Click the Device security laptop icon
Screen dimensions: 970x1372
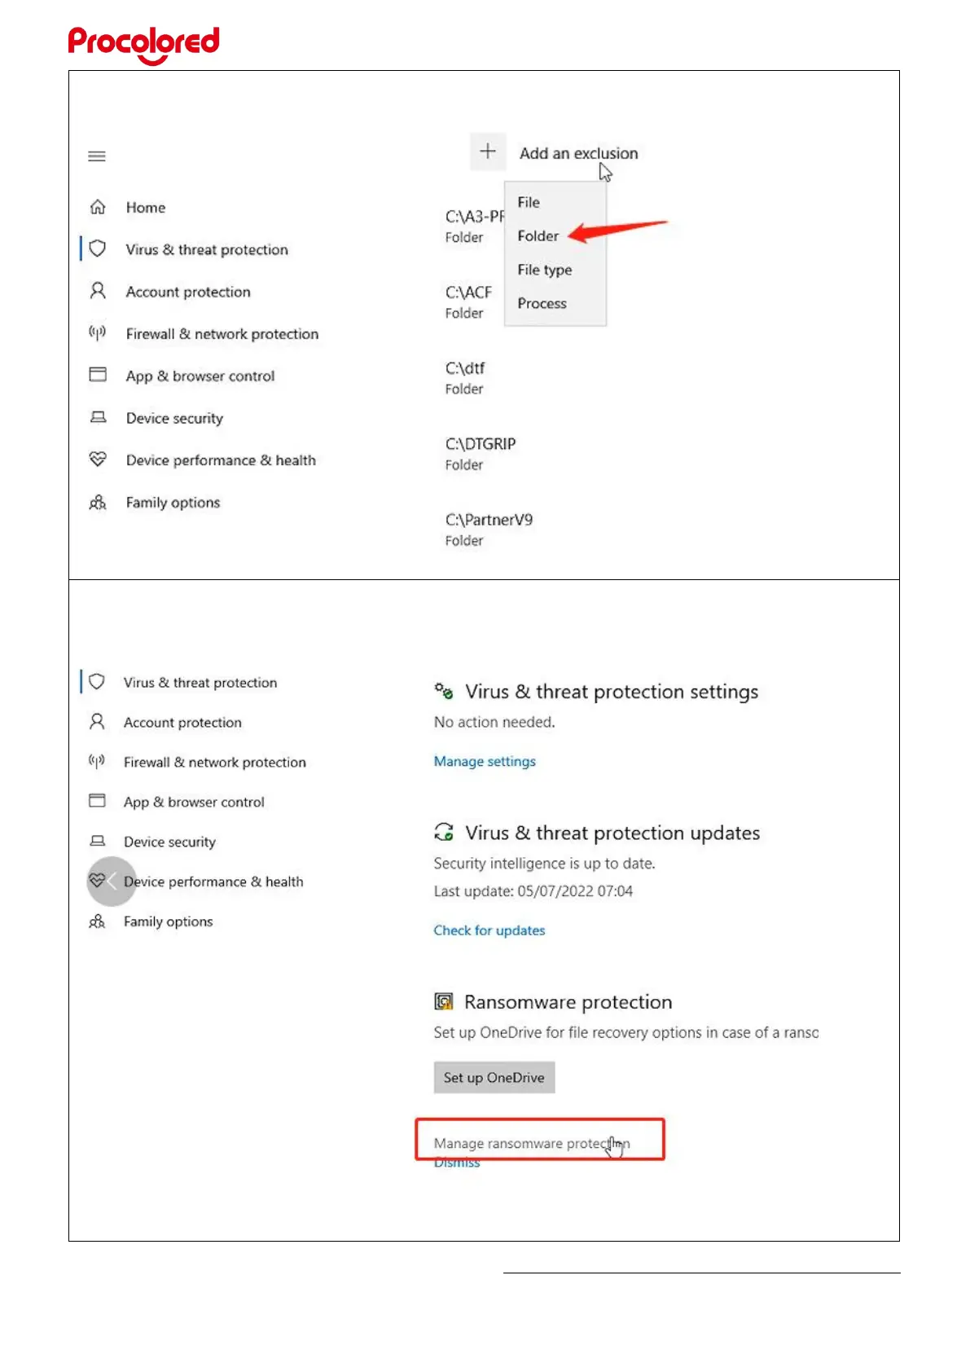(98, 417)
